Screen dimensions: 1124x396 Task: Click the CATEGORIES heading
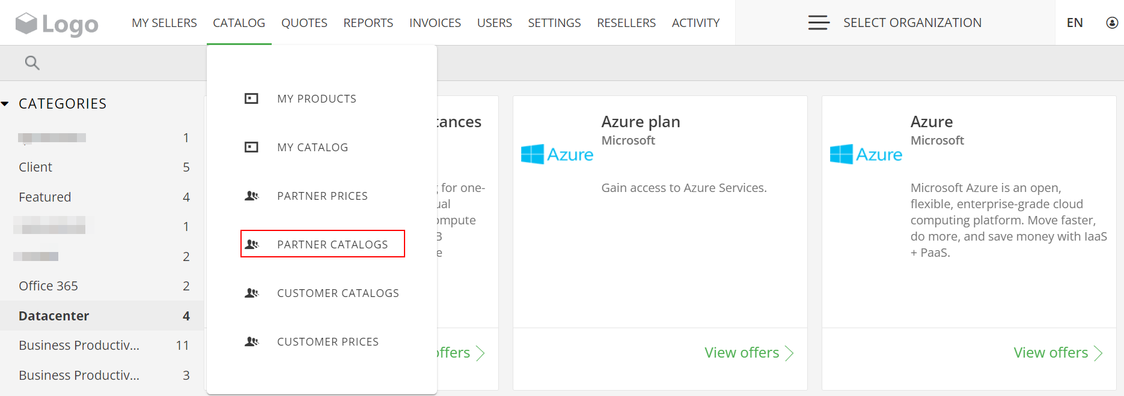(x=63, y=104)
